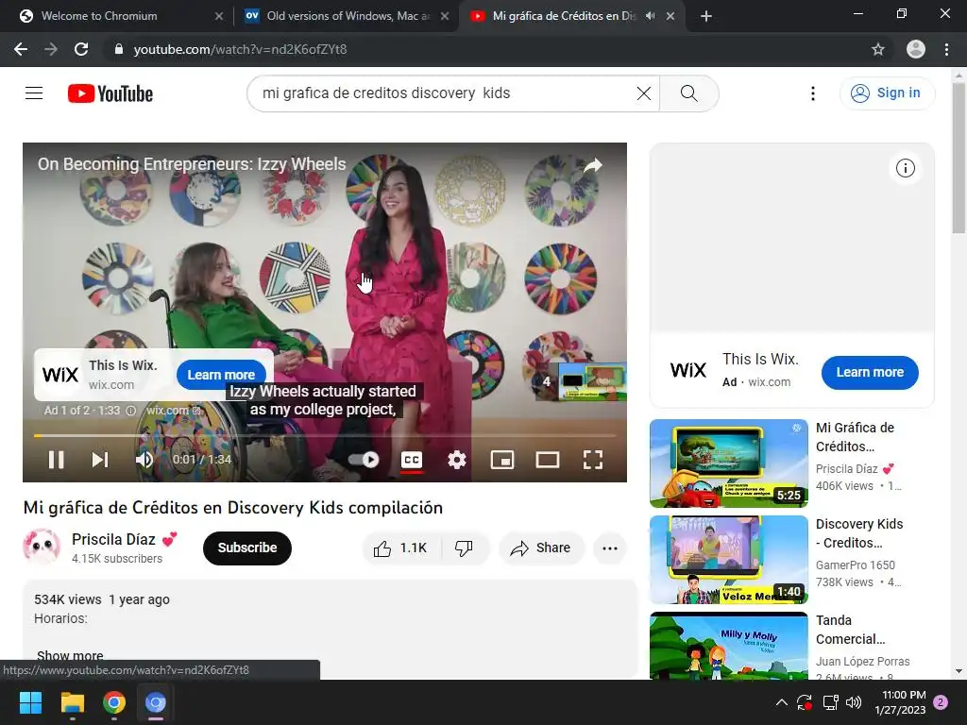This screenshot has width=967, height=725.
Task: Open the Priscila Díaz channel name link
Action: click(x=113, y=539)
